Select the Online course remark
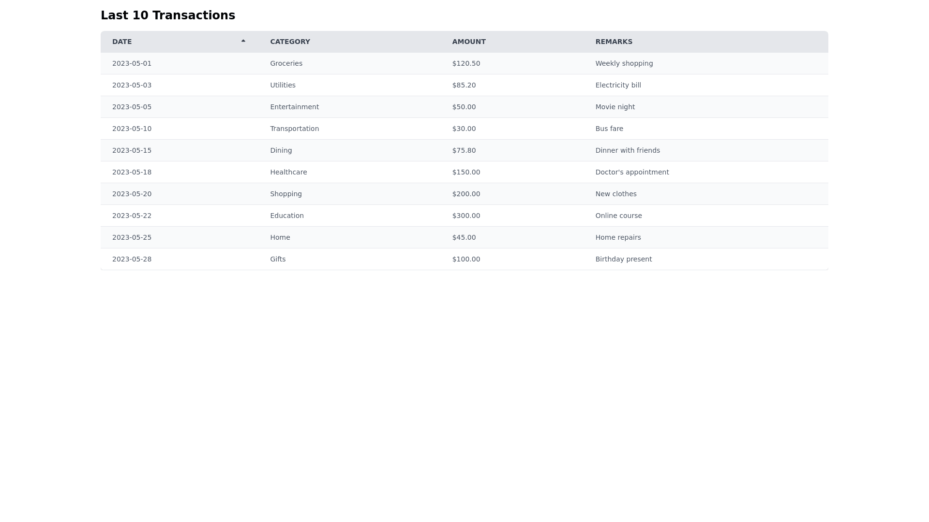The image size is (929, 522). pos(618,216)
